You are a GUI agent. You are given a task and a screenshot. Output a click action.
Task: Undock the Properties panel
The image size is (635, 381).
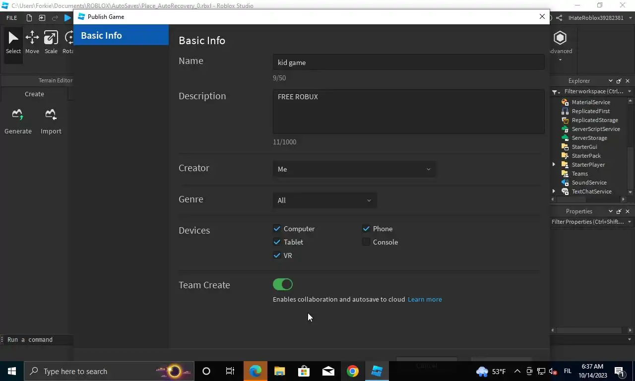pos(619,211)
